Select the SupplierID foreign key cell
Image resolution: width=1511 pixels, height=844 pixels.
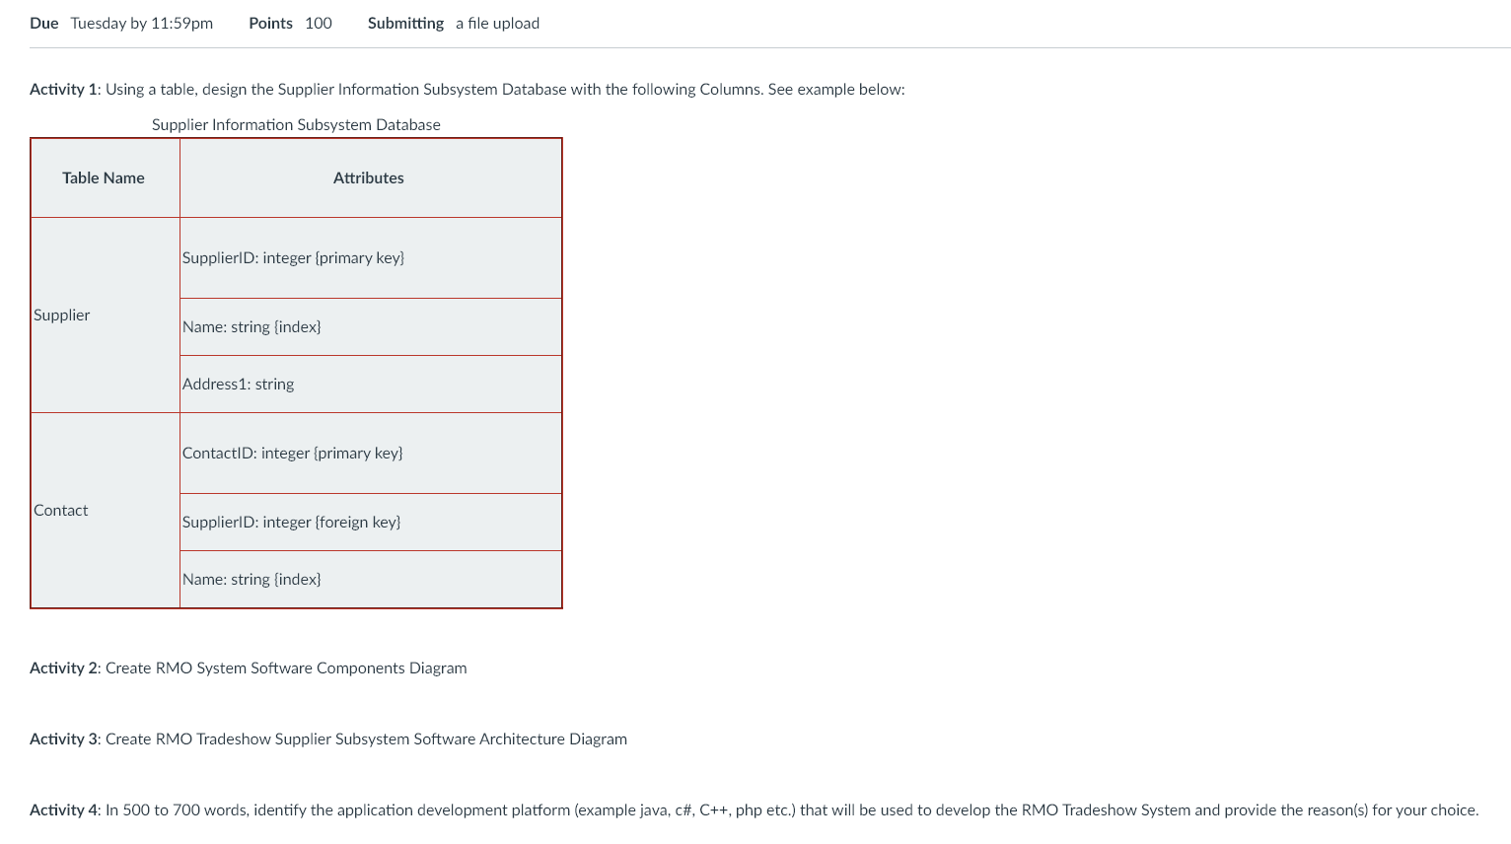(x=291, y=522)
